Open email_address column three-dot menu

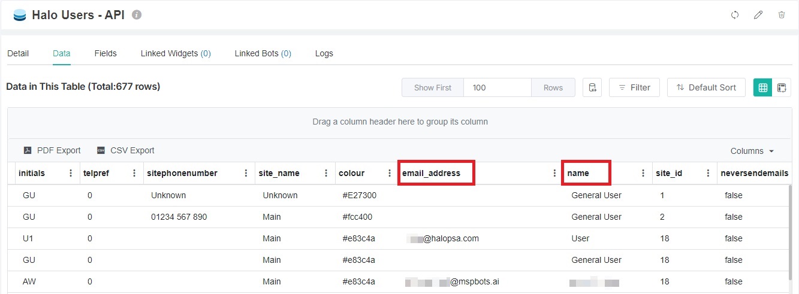coord(554,173)
